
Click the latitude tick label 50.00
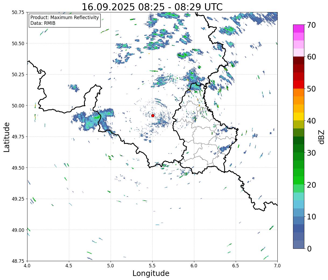tap(18, 106)
